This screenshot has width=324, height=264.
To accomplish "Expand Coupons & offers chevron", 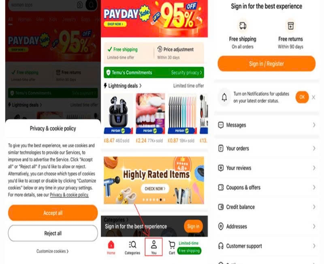I will tap(314, 187).
